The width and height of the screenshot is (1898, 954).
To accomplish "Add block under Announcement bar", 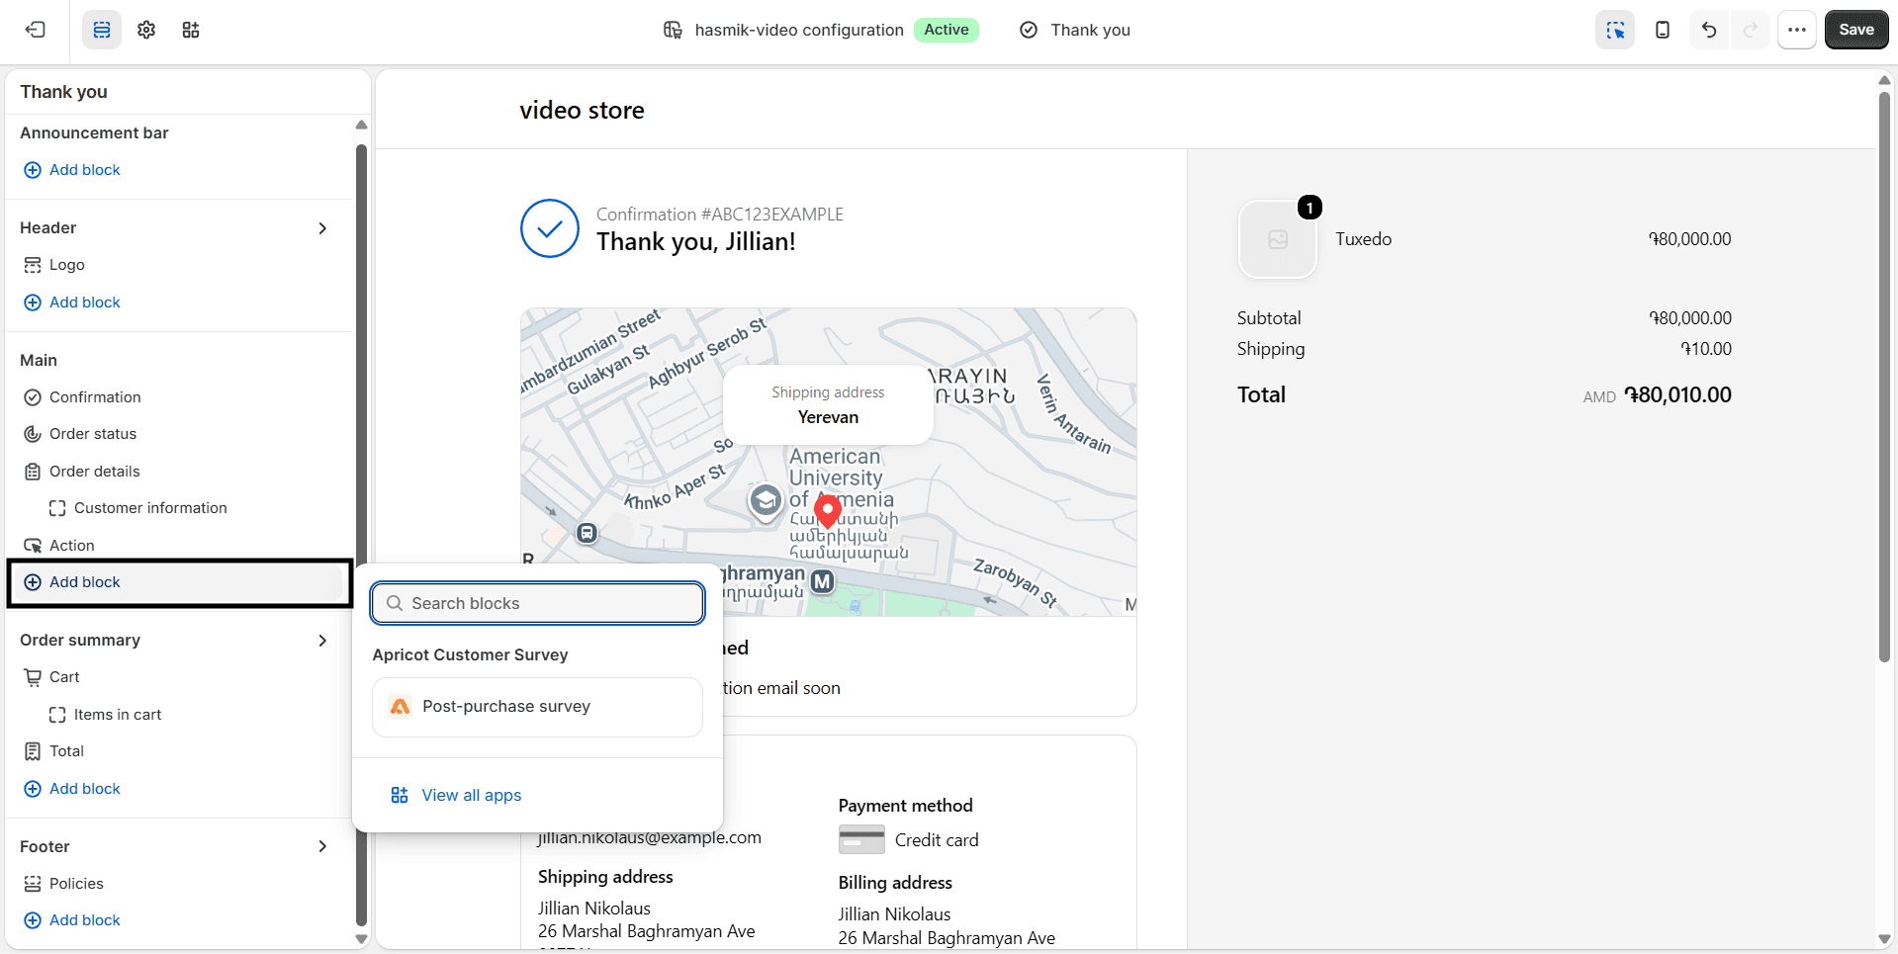I will [x=71, y=170].
